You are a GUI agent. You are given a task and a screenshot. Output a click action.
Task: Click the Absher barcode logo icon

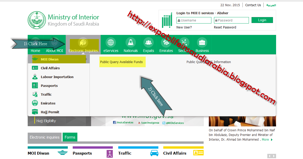(167, 20)
